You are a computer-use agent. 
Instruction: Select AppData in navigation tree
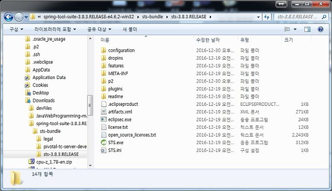click(41, 70)
